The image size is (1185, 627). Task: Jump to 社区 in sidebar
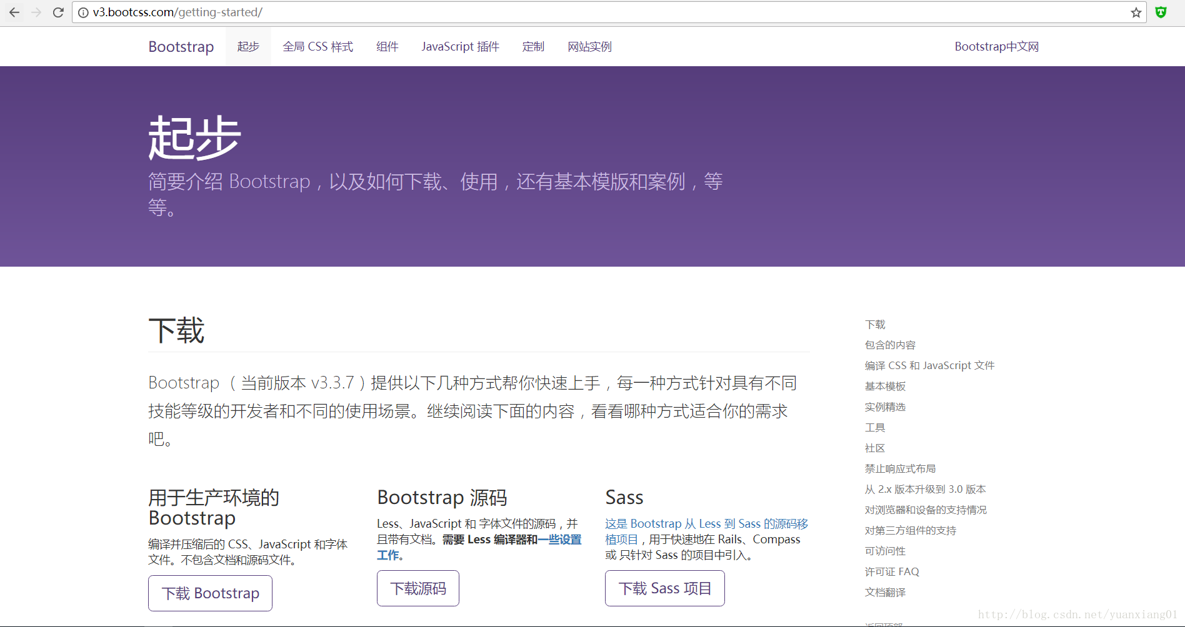[x=875, y=448]
